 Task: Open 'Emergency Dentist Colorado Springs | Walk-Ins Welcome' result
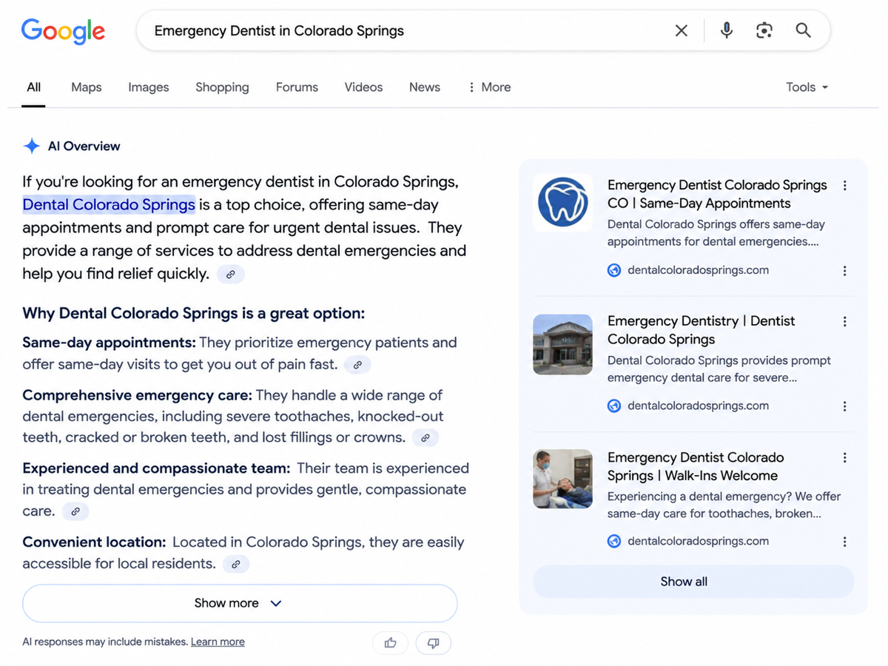[x=696, y=466]
